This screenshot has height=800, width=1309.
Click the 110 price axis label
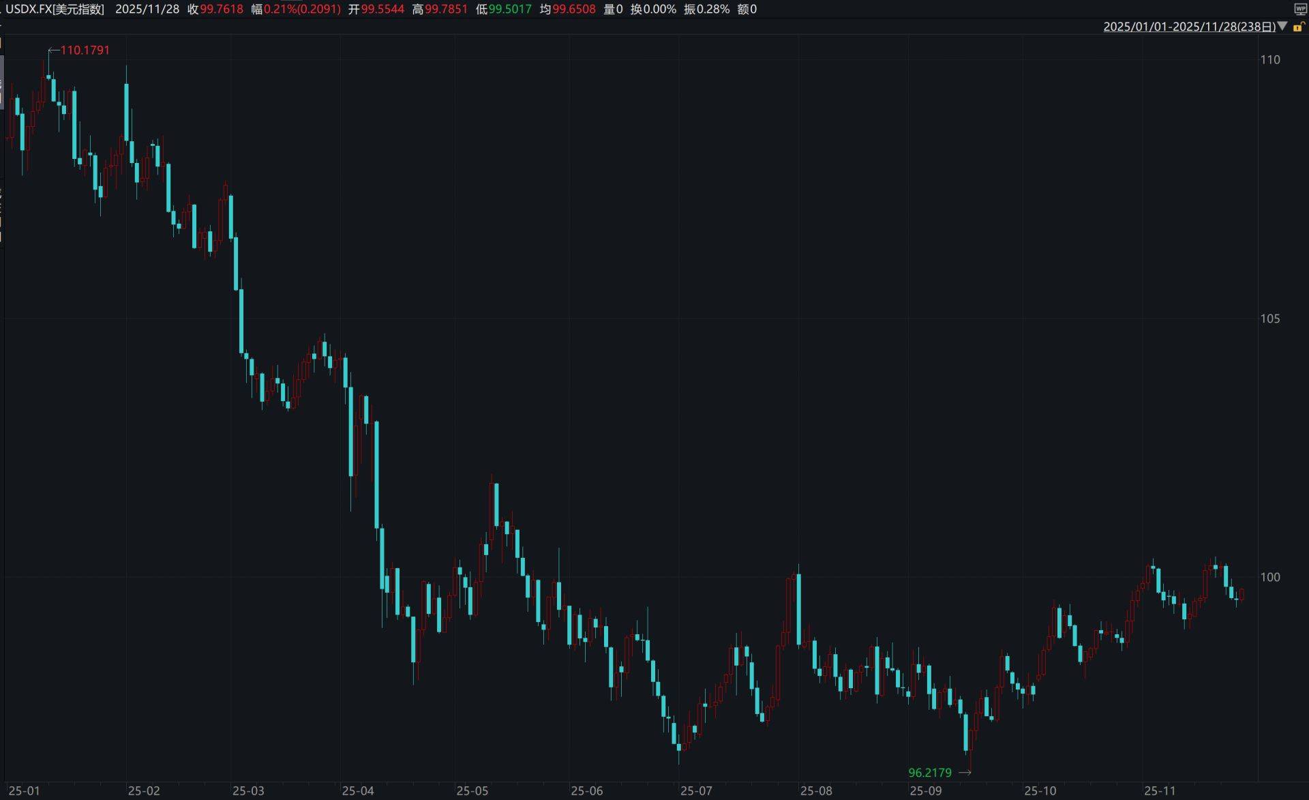pos(1269,60)
